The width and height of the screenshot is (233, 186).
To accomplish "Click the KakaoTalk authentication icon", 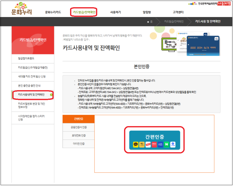I will tap(135, 144).
